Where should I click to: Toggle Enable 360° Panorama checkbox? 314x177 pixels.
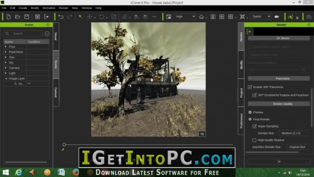pos(250,87)
